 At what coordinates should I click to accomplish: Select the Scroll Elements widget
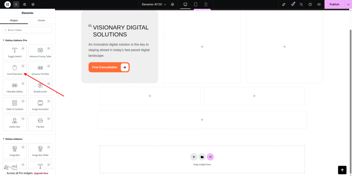click(x=14, y=70)
